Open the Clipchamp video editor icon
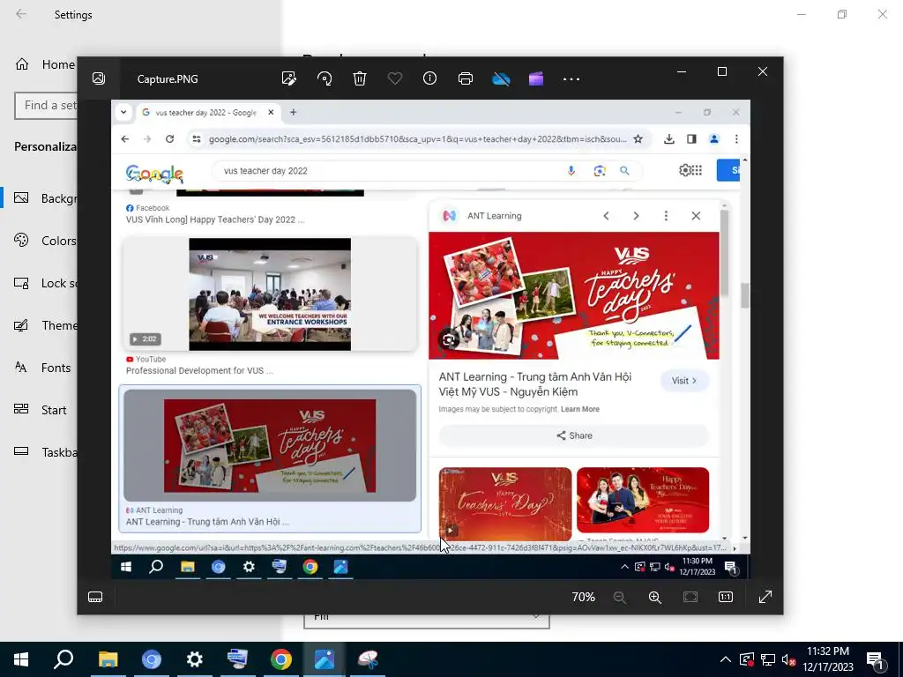The height and width of the screenshot is (677, 903). (536, 78)
